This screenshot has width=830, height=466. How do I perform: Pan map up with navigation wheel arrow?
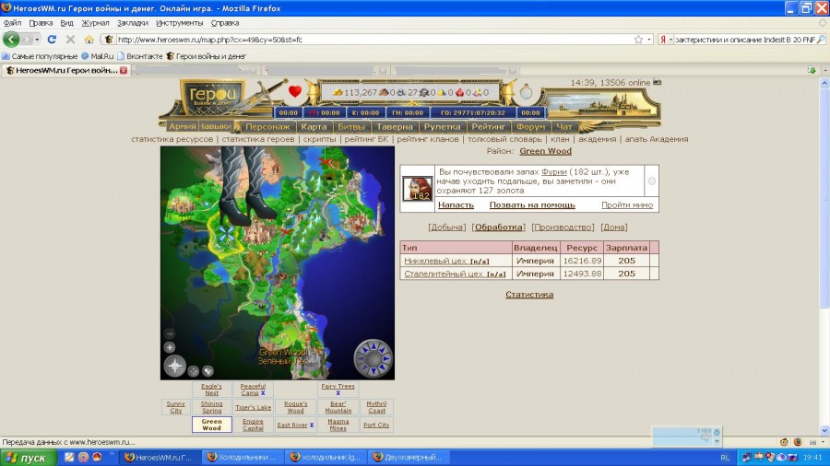click(x=373, y=346)
